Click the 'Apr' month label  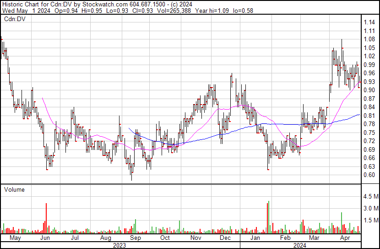(x=345, y=238)
